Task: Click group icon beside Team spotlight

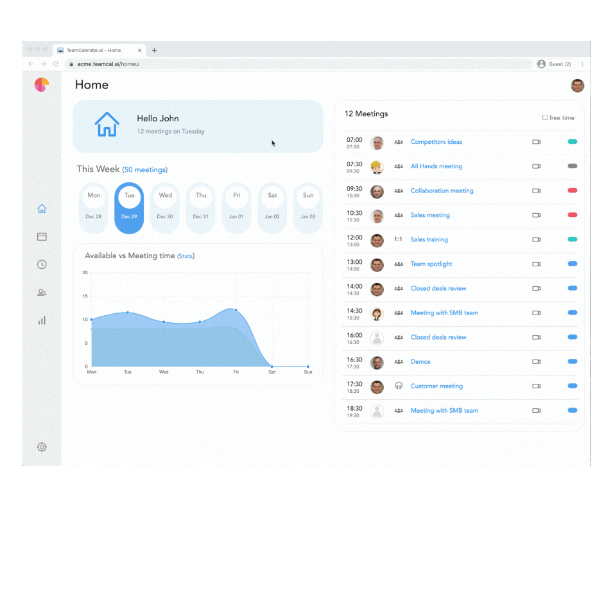Action: tap(399, 264)
